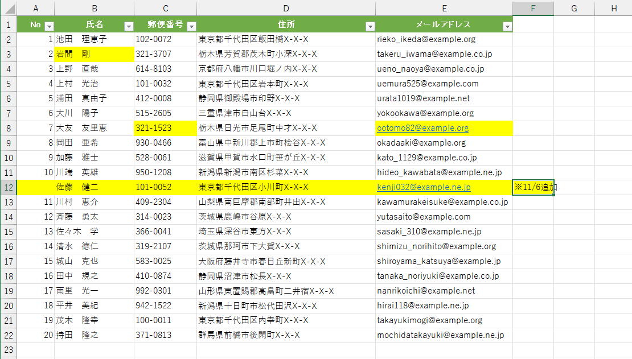
Task: Select the address 群馬県前橋市後閑町X-X-X
Action: point(285,335)
